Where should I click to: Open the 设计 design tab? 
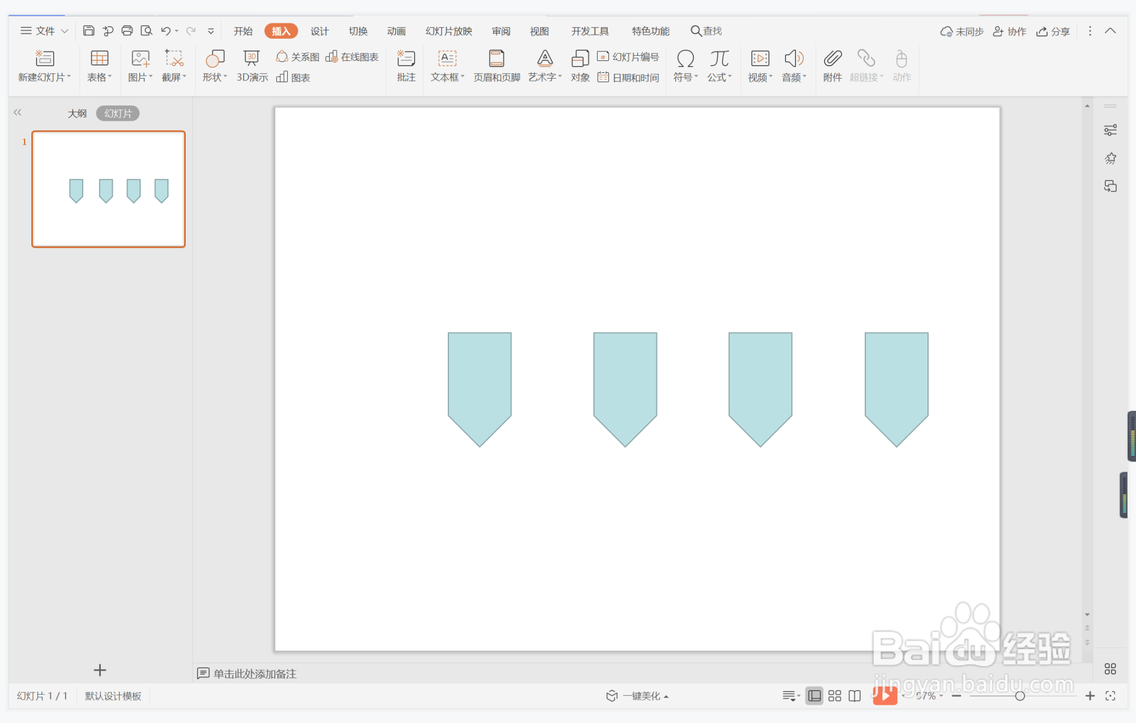pyautogui.click(x=319, y=31)
